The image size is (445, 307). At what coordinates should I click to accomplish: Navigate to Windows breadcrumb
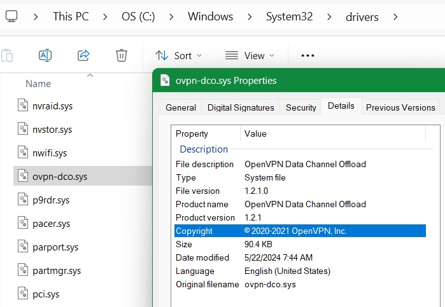pyautogui.click(x=210, y=17)
